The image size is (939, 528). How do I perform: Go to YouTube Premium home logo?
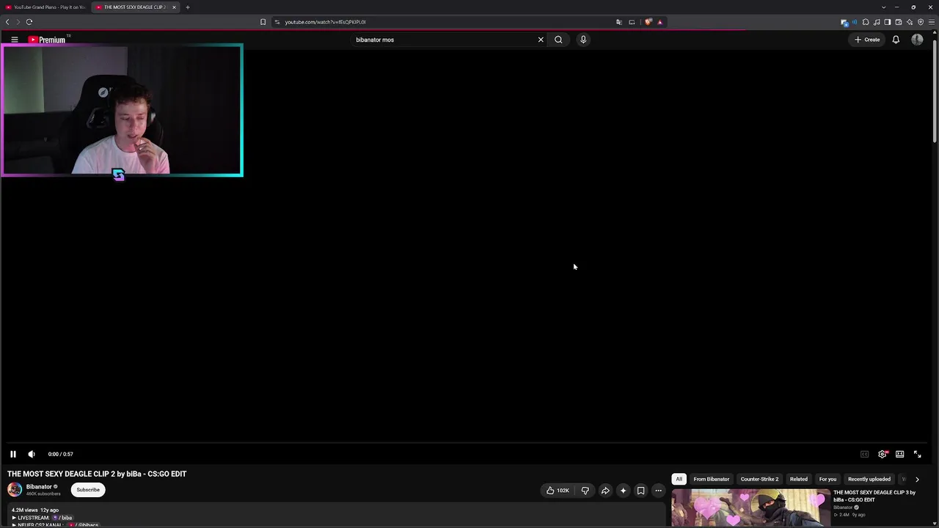(48, 40)
